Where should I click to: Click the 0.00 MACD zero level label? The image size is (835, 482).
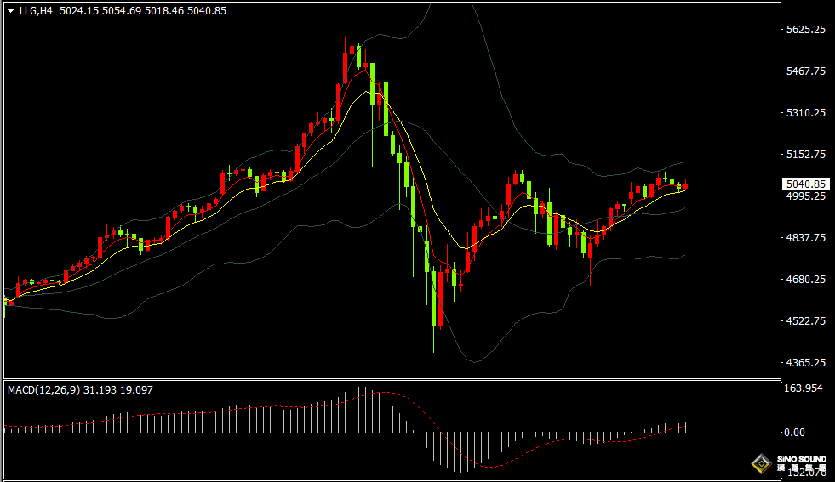pos(793,432)
